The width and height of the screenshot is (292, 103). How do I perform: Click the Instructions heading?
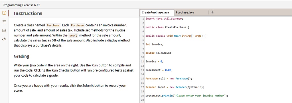coord(28,13)
